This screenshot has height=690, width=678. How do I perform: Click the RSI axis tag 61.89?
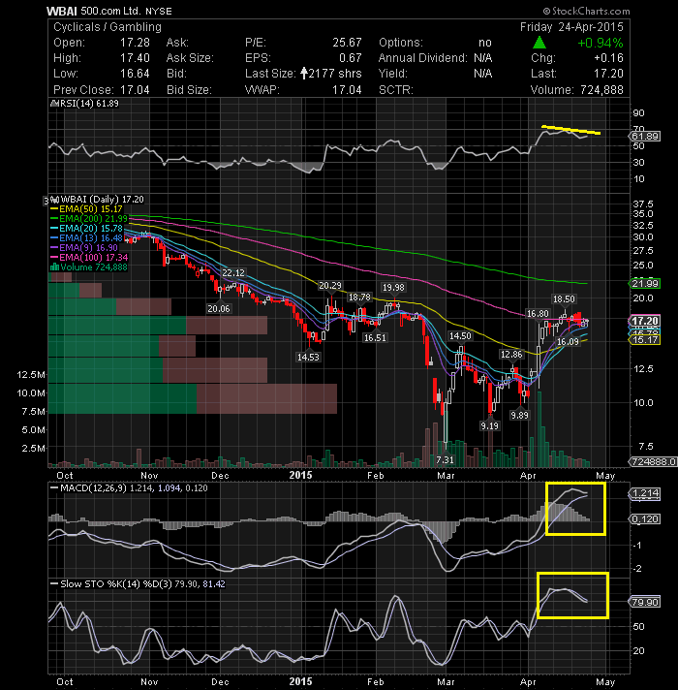pos(645,137)
